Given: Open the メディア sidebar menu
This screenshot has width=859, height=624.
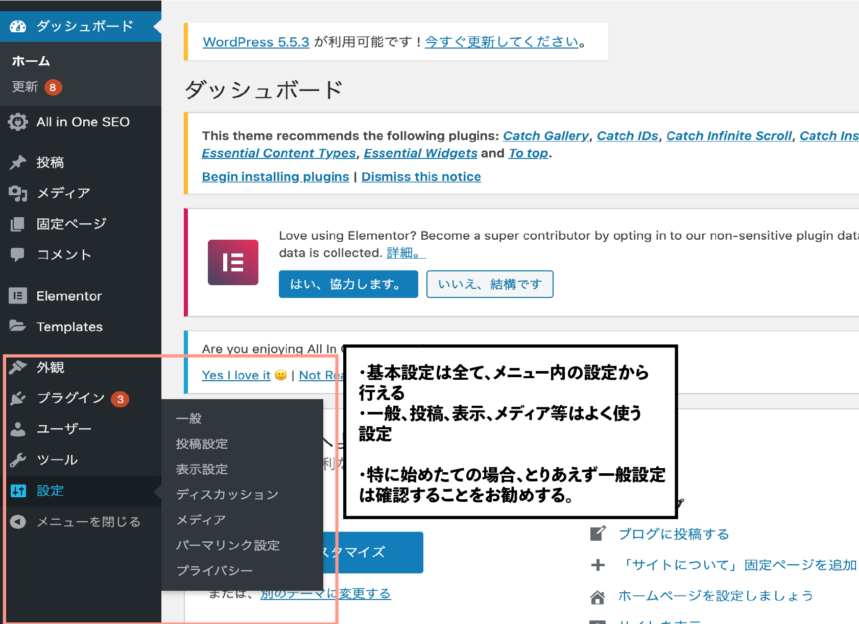Looking at the screenshot, I should pos(81,193).
